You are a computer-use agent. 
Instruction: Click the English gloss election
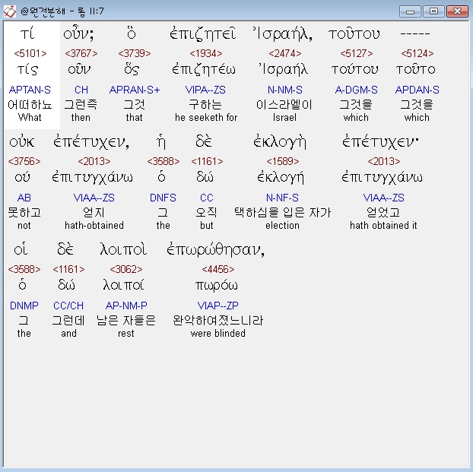click(x=282, y=225)
